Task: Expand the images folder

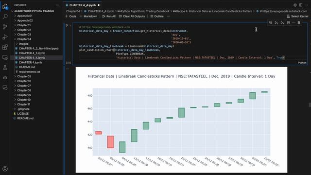Action: pyautogui.click(x=23, y=44)
